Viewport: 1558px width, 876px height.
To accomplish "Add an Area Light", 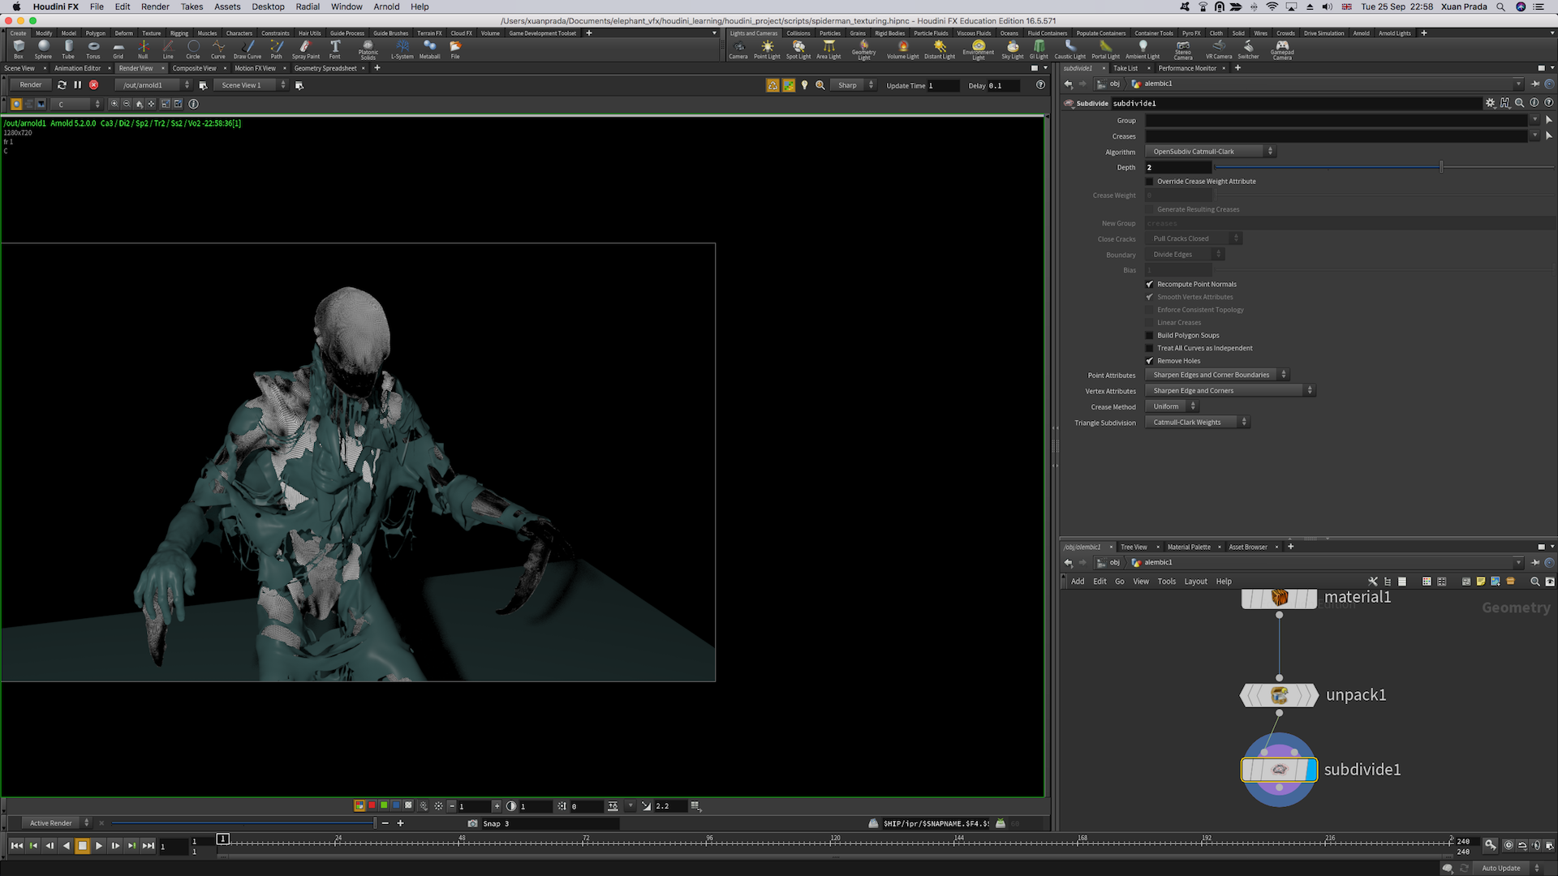I will 828,49.
